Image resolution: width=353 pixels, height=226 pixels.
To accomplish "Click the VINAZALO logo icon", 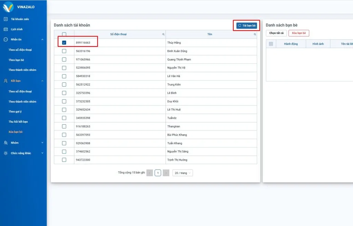I will click(x=8, y=7).
